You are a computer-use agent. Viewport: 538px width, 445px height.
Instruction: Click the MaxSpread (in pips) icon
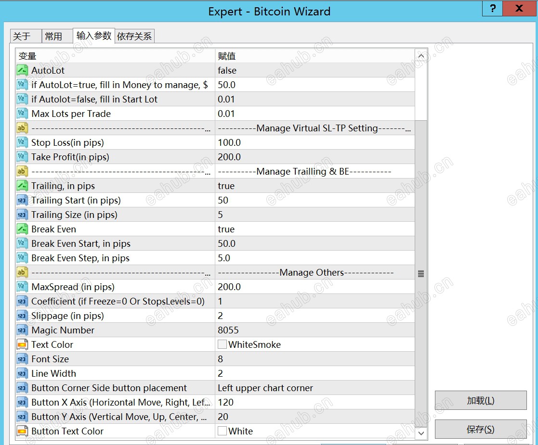pos(22,287)
